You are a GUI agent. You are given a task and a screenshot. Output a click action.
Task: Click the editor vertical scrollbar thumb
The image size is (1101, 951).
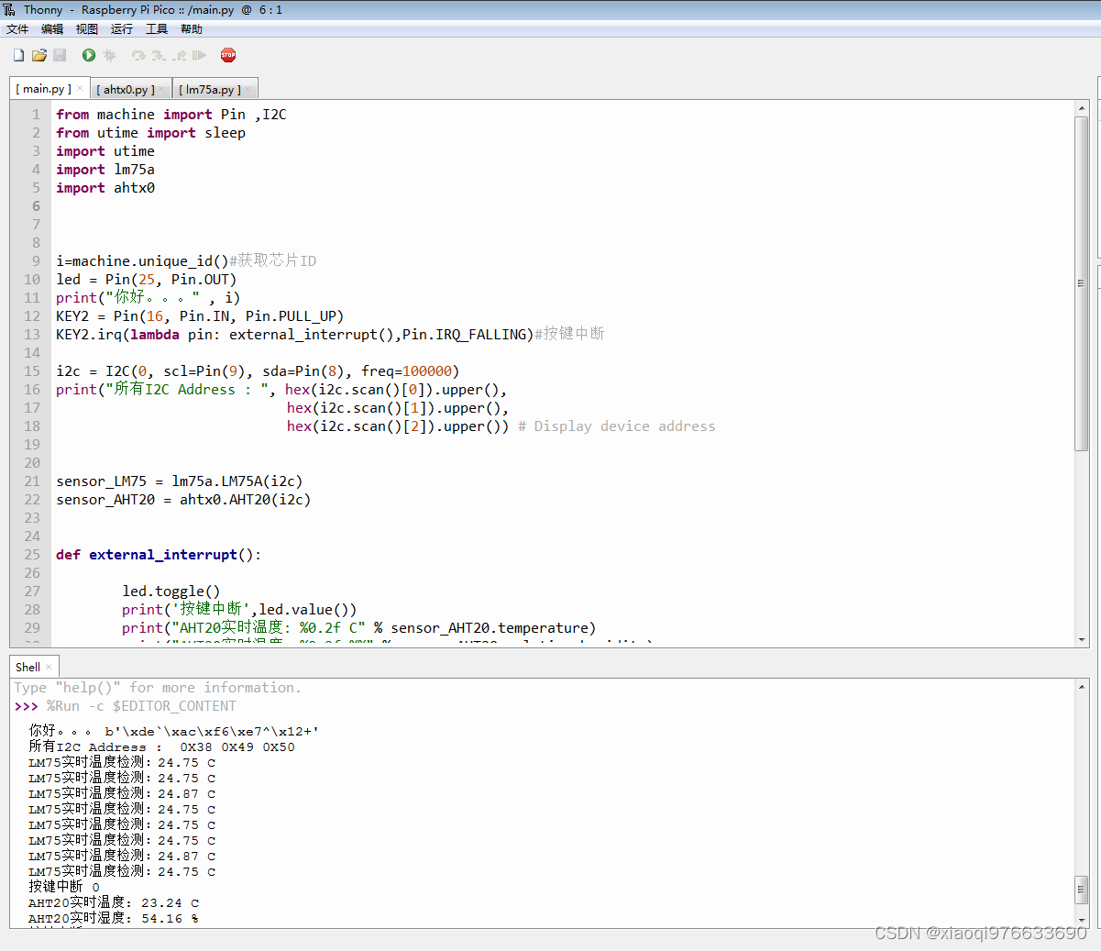click(1082, 282)
